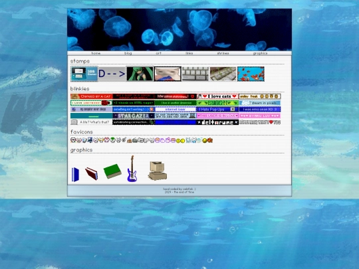
Task: Click the keyboard with sprouting plants stamp
Action: [x=223, y=74]
